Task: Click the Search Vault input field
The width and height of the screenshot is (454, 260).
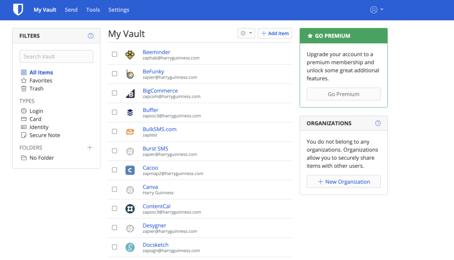Action: pos(56,57)
